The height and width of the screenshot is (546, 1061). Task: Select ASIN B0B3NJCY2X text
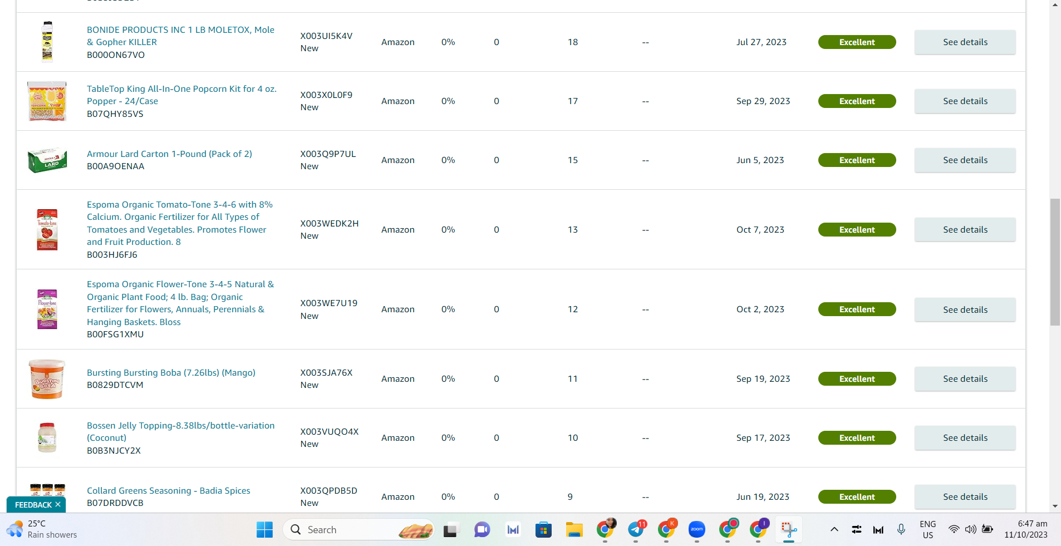114,450
